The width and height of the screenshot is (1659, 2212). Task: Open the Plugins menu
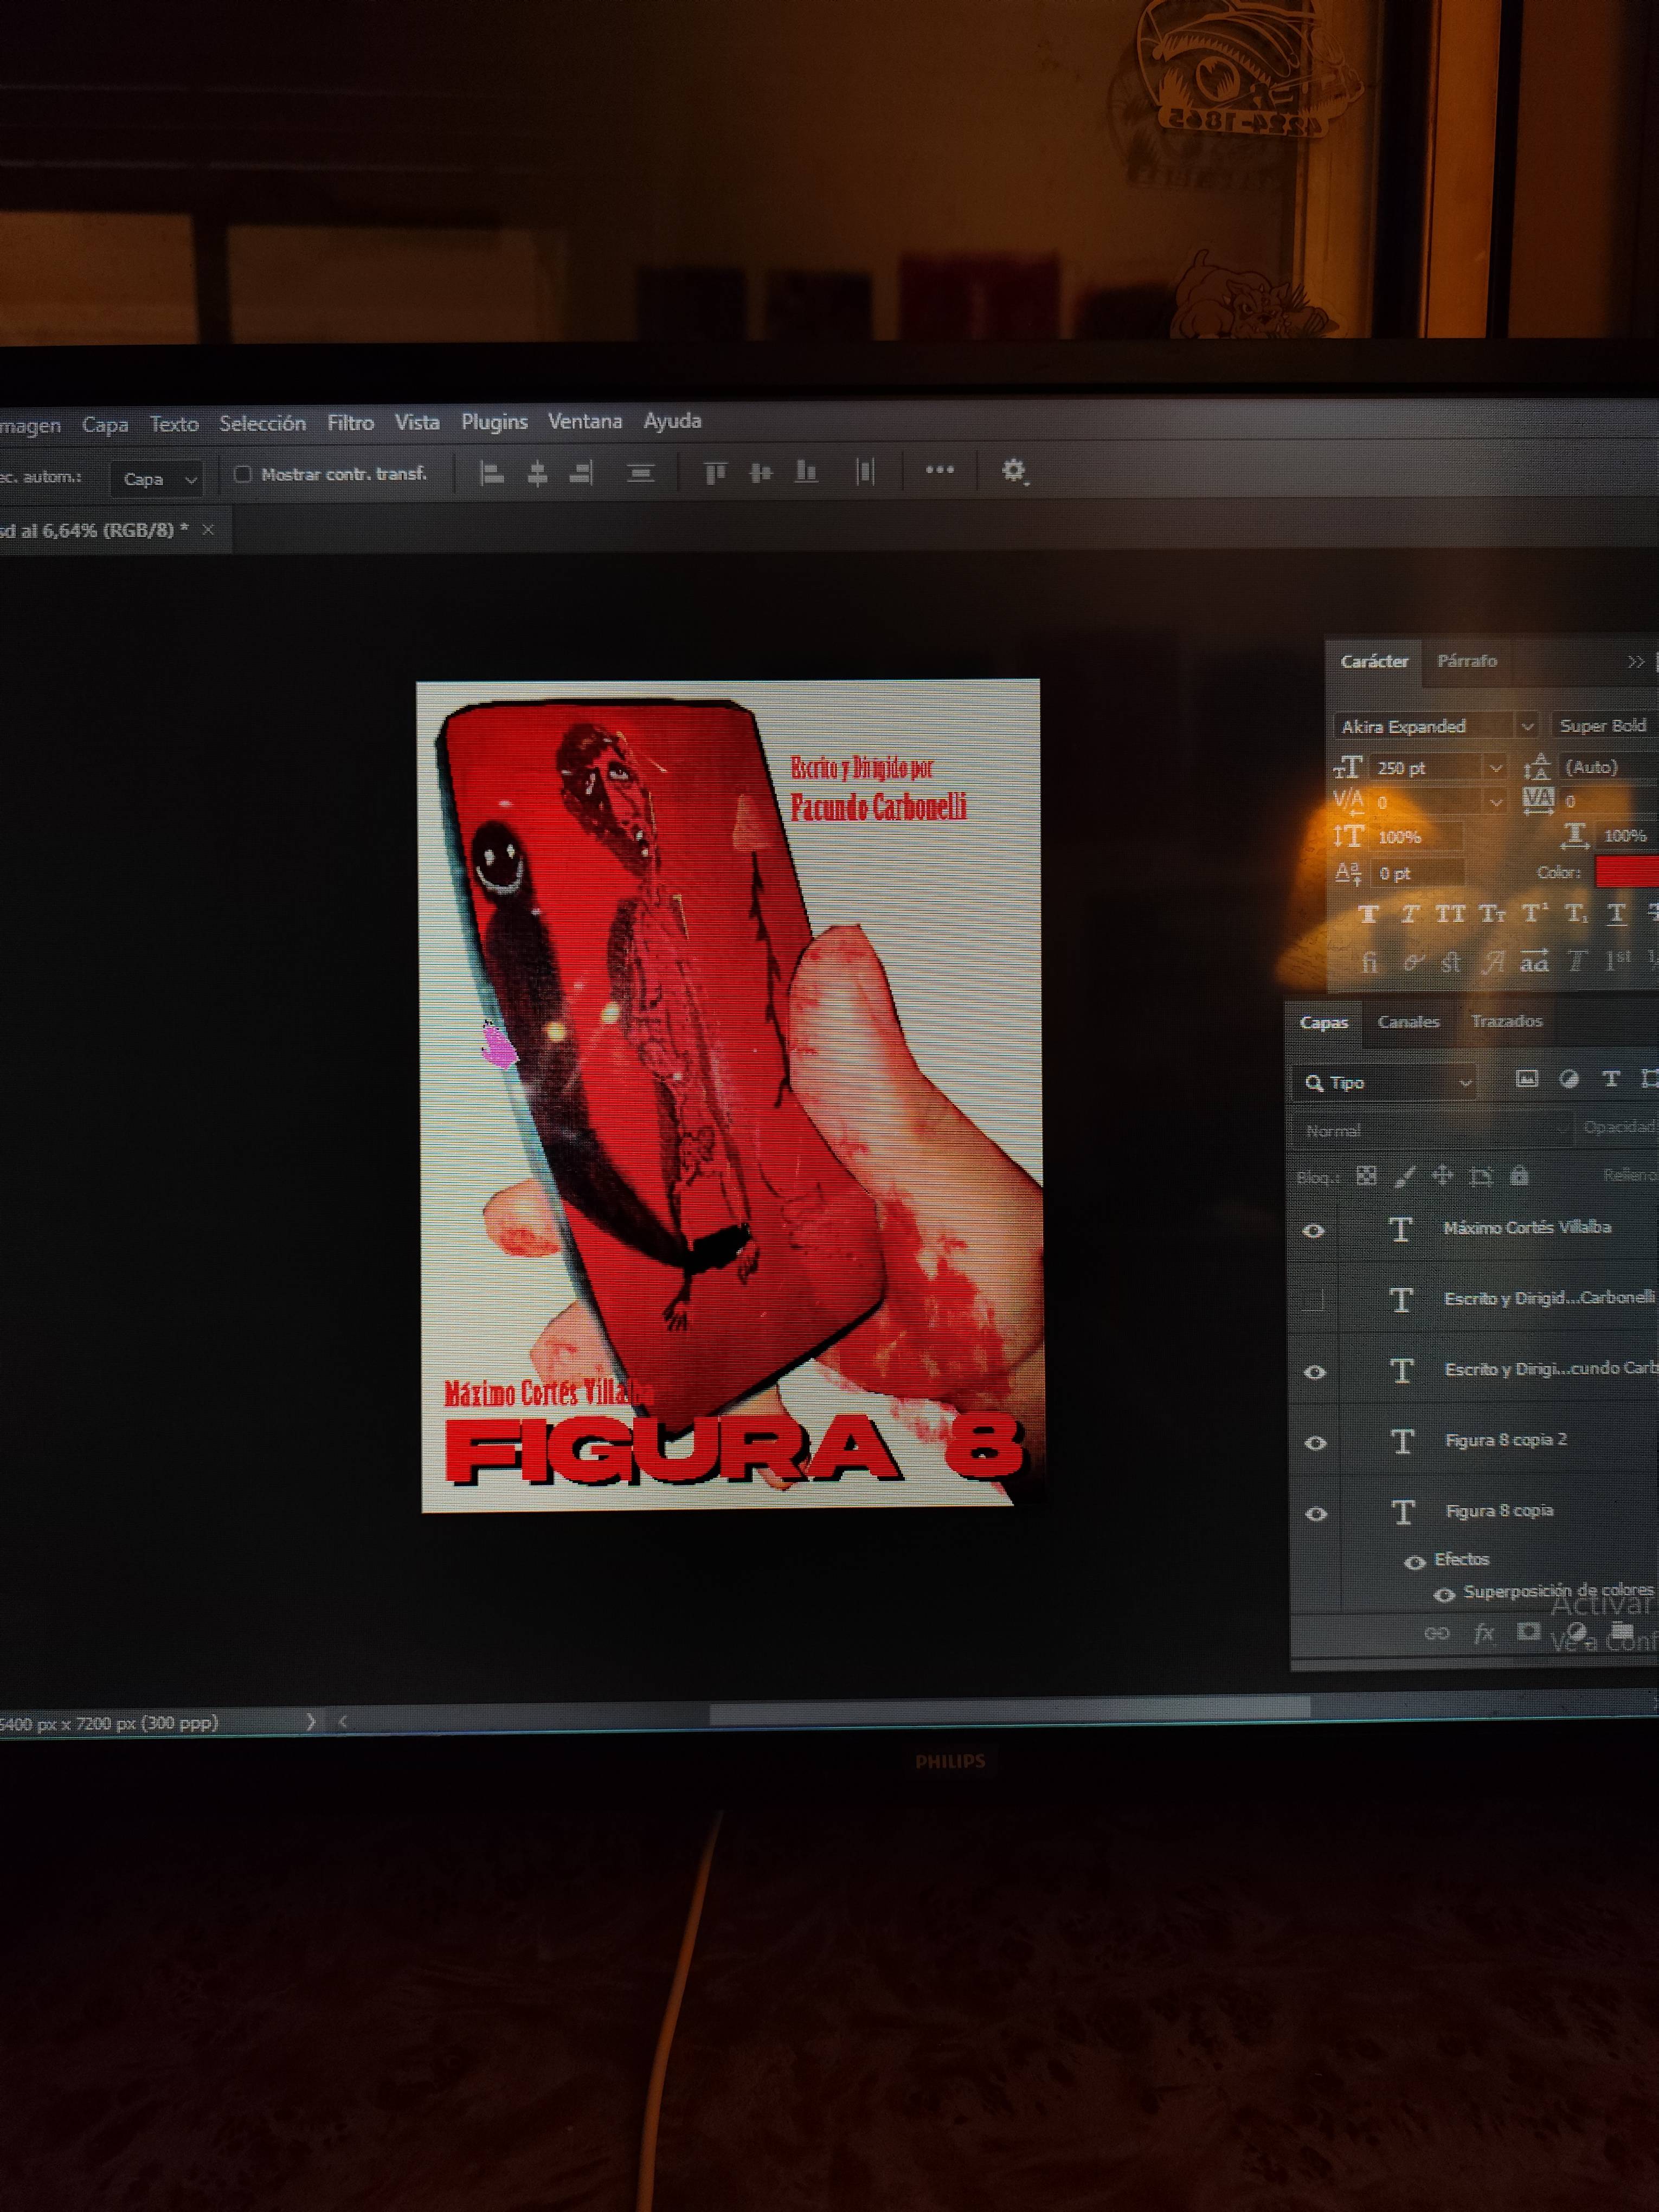click(494, 422)
